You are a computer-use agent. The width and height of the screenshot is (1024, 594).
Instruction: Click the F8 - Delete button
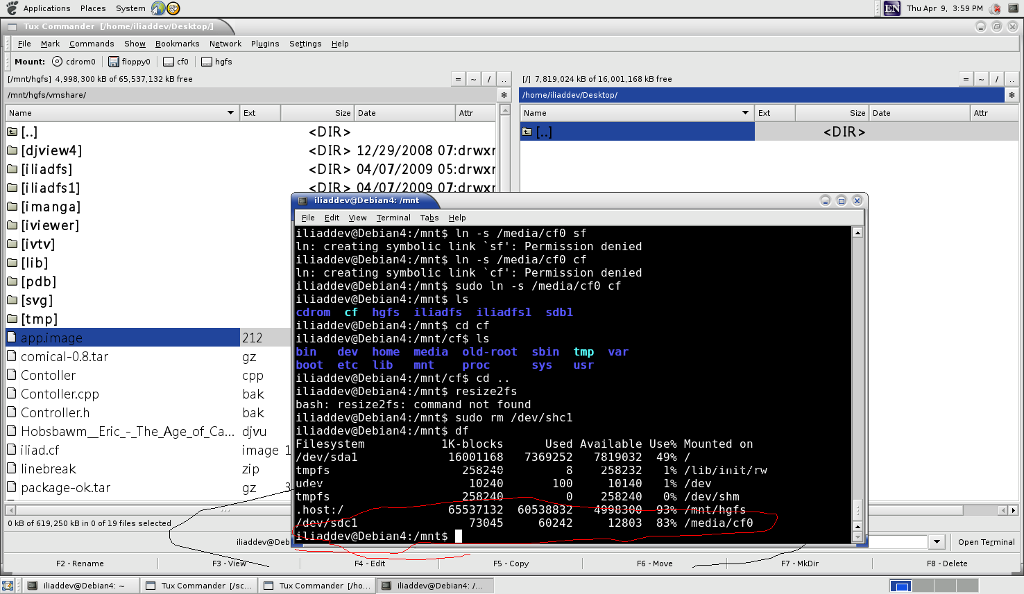[x=947, y=564]
